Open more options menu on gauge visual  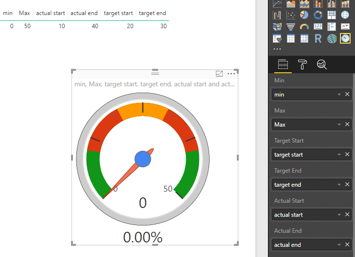(231, 74)
